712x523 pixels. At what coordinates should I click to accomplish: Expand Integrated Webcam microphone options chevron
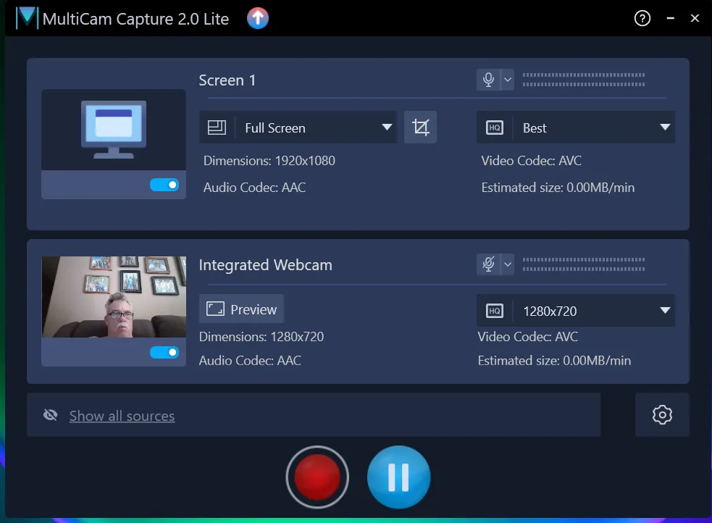508,264
